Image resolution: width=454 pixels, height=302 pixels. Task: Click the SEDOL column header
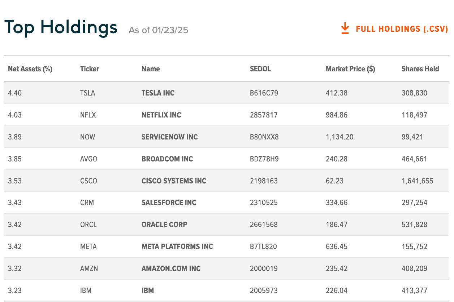[x=260, y=69]
